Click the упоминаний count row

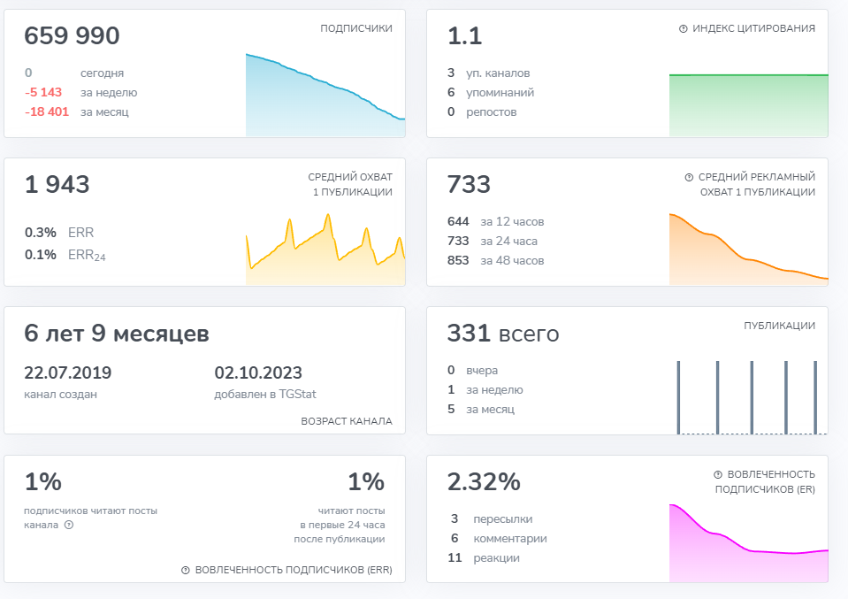coord(492,93)
